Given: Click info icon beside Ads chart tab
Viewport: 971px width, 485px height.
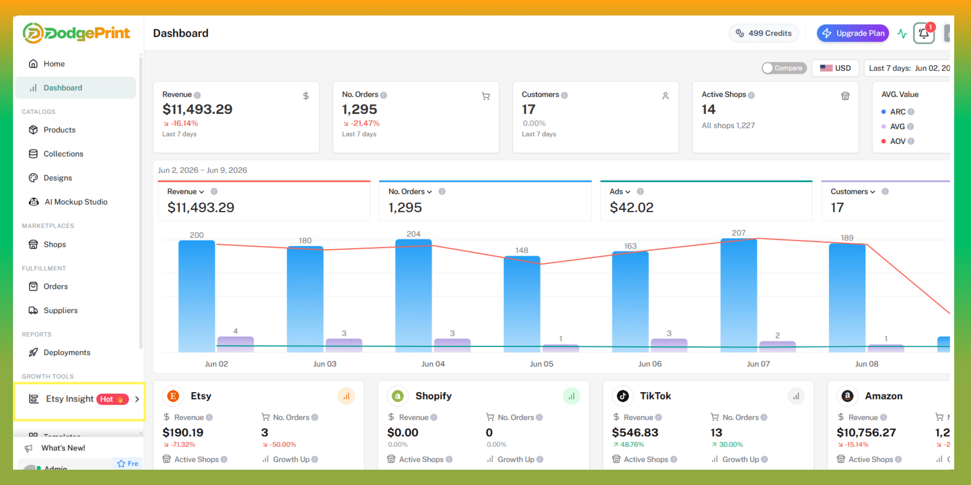Looking at the screenshot, I should [640, 192].
